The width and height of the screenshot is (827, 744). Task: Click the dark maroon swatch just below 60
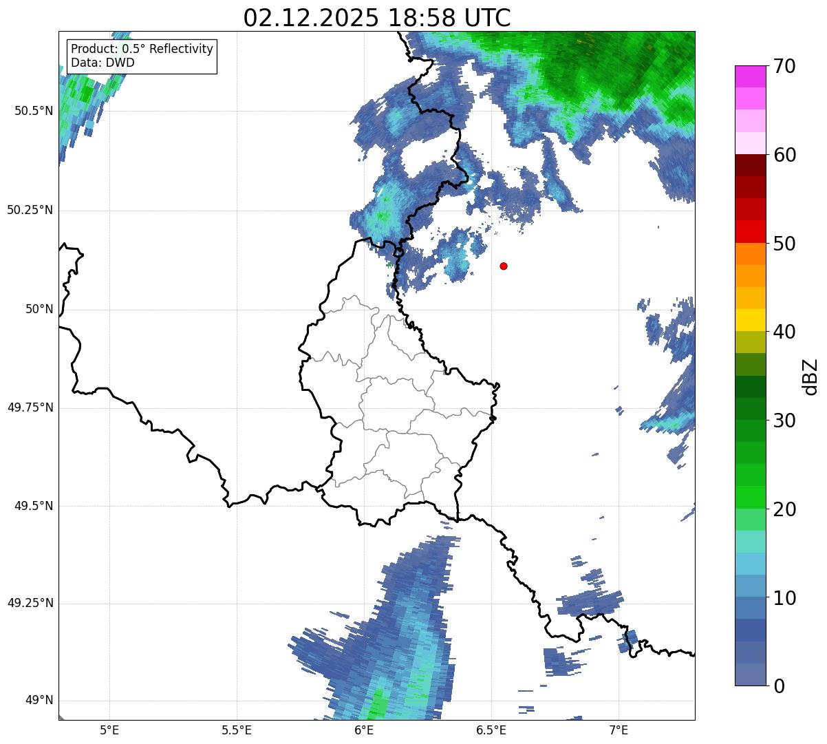750,165
